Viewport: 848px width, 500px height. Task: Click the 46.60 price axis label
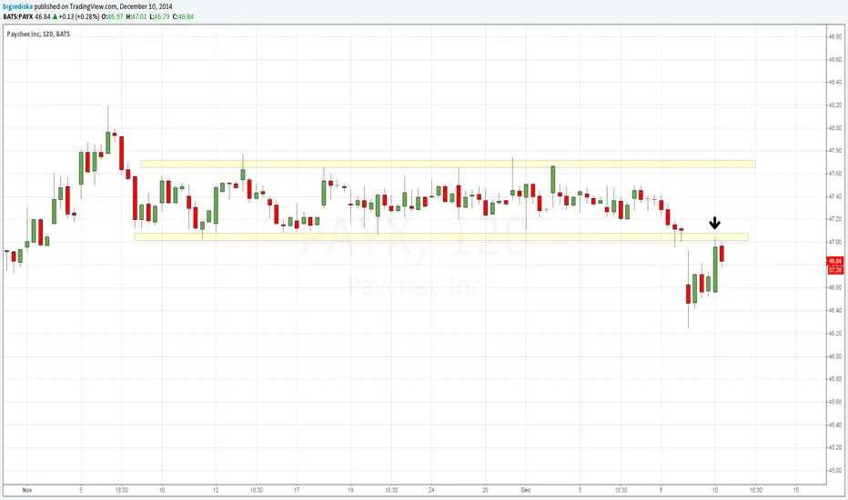click(835, 287)
